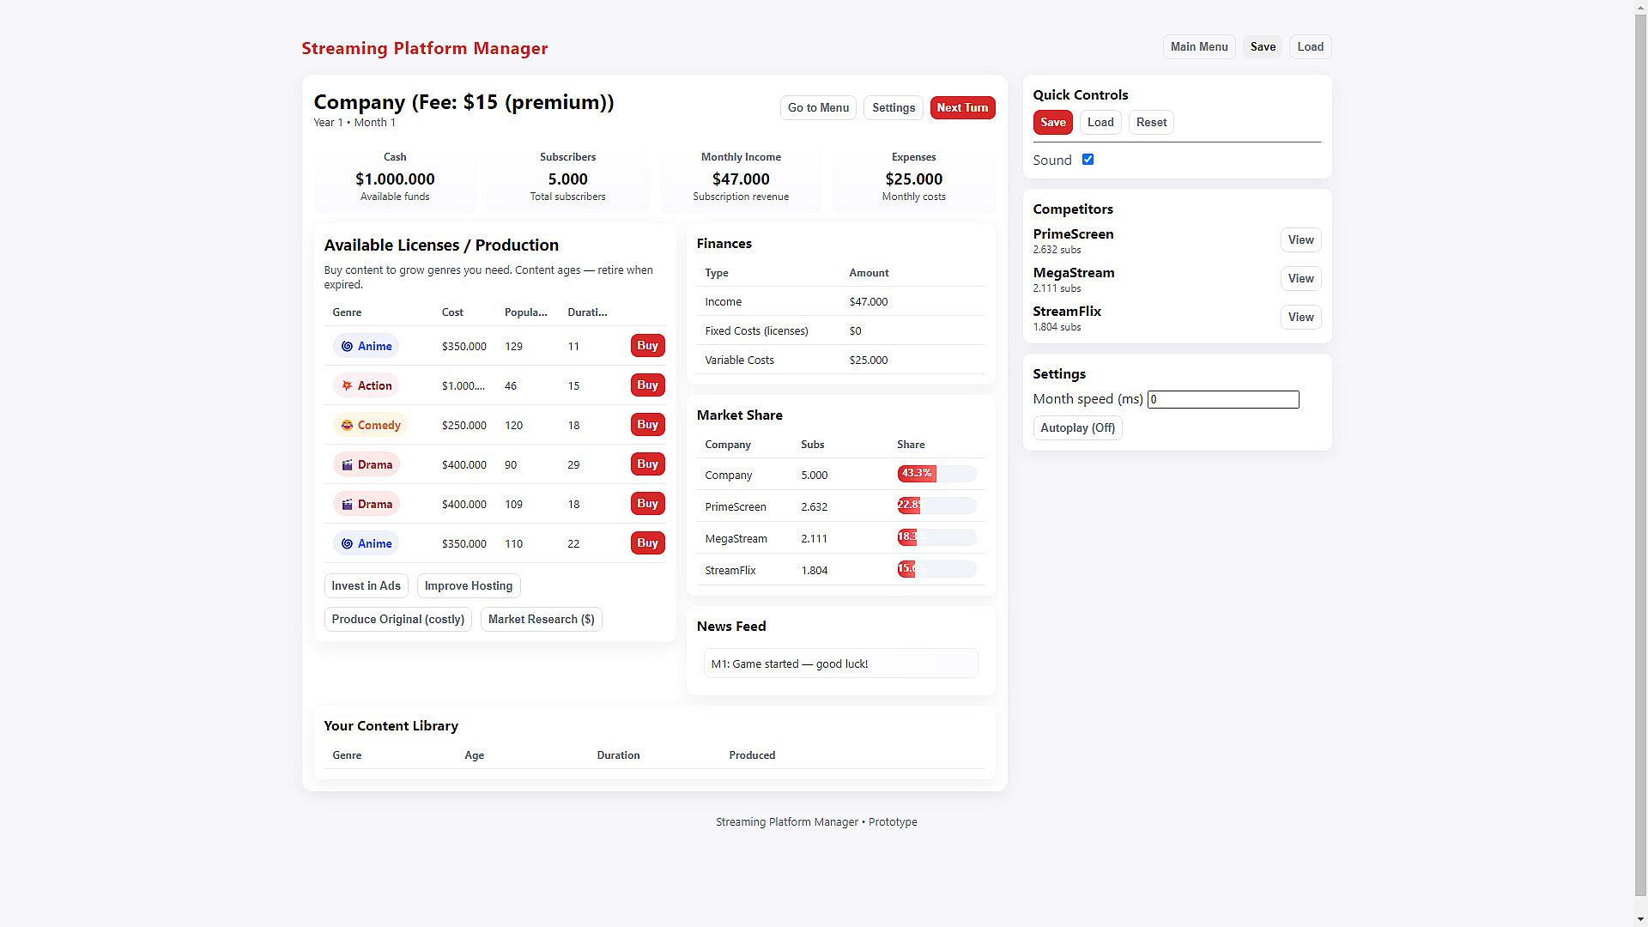This screenshot has width=1648, height=927.
Task: Click the Drama badge priced with popularity 90
Action: [x=366, y=464]
